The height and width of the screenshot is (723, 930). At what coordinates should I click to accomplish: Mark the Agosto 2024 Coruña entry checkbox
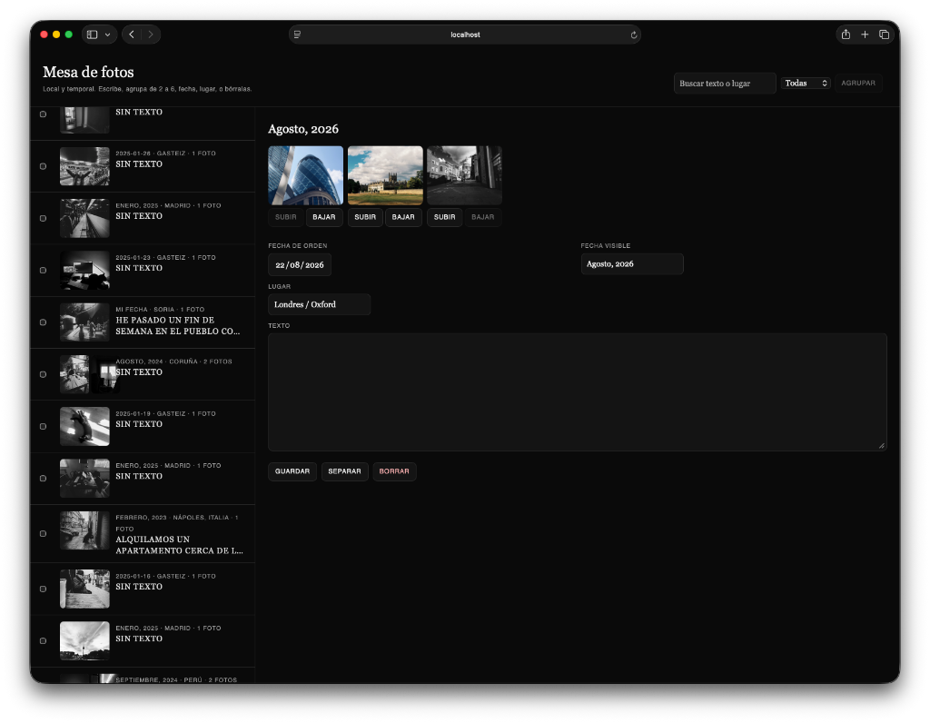(43, 374)
